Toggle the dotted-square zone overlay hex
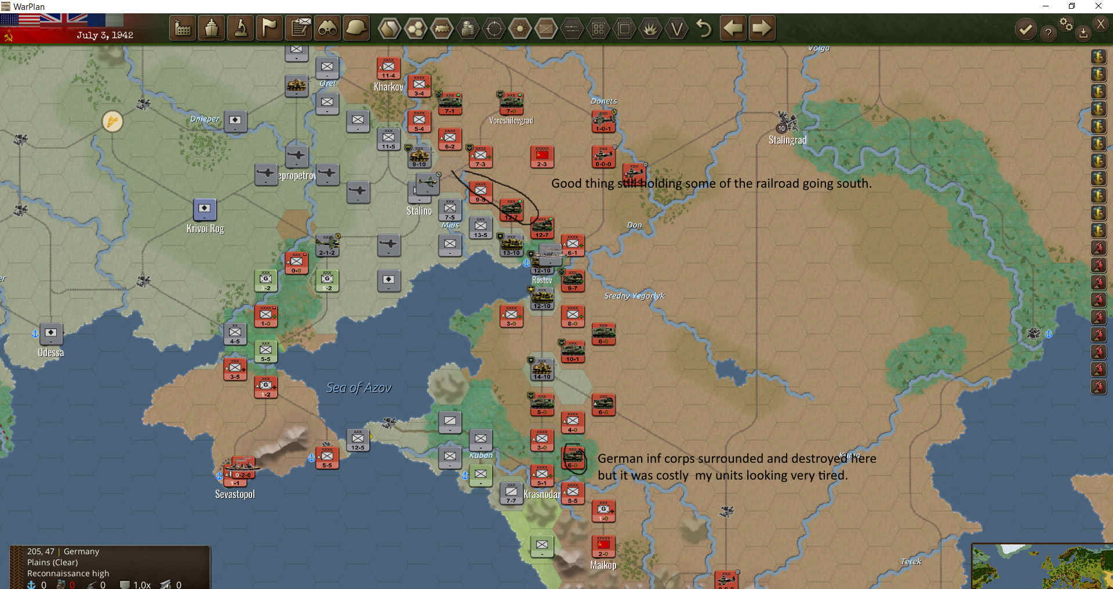 coord(624,28)
